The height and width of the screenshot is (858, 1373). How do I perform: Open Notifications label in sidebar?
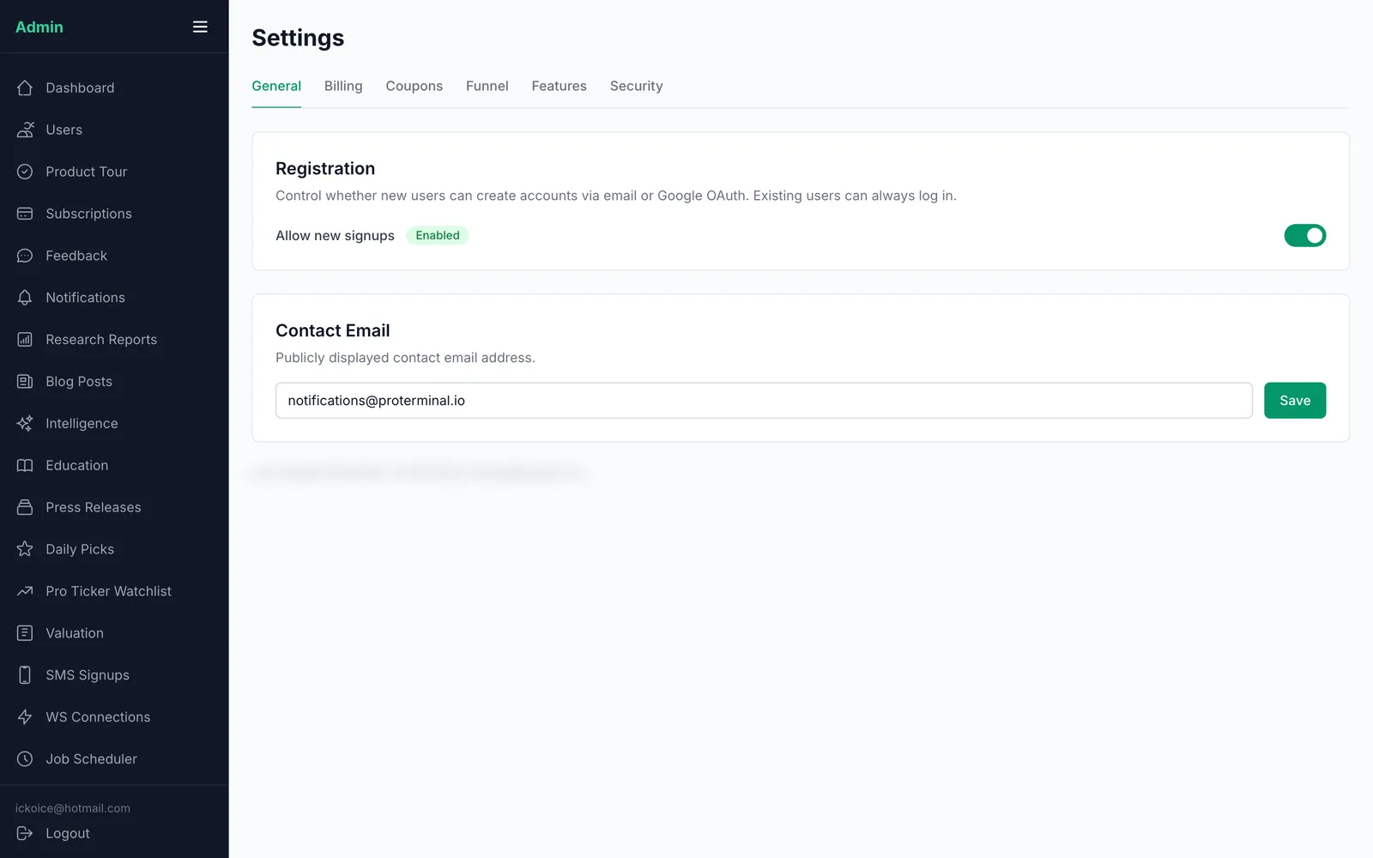pos(85,298)
